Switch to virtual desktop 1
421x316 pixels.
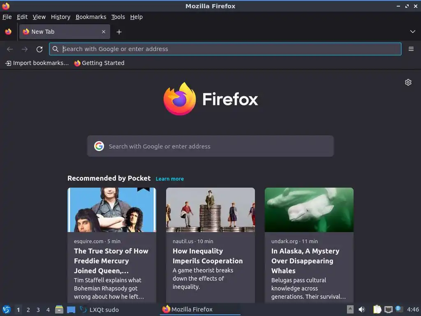coord(18,310)
